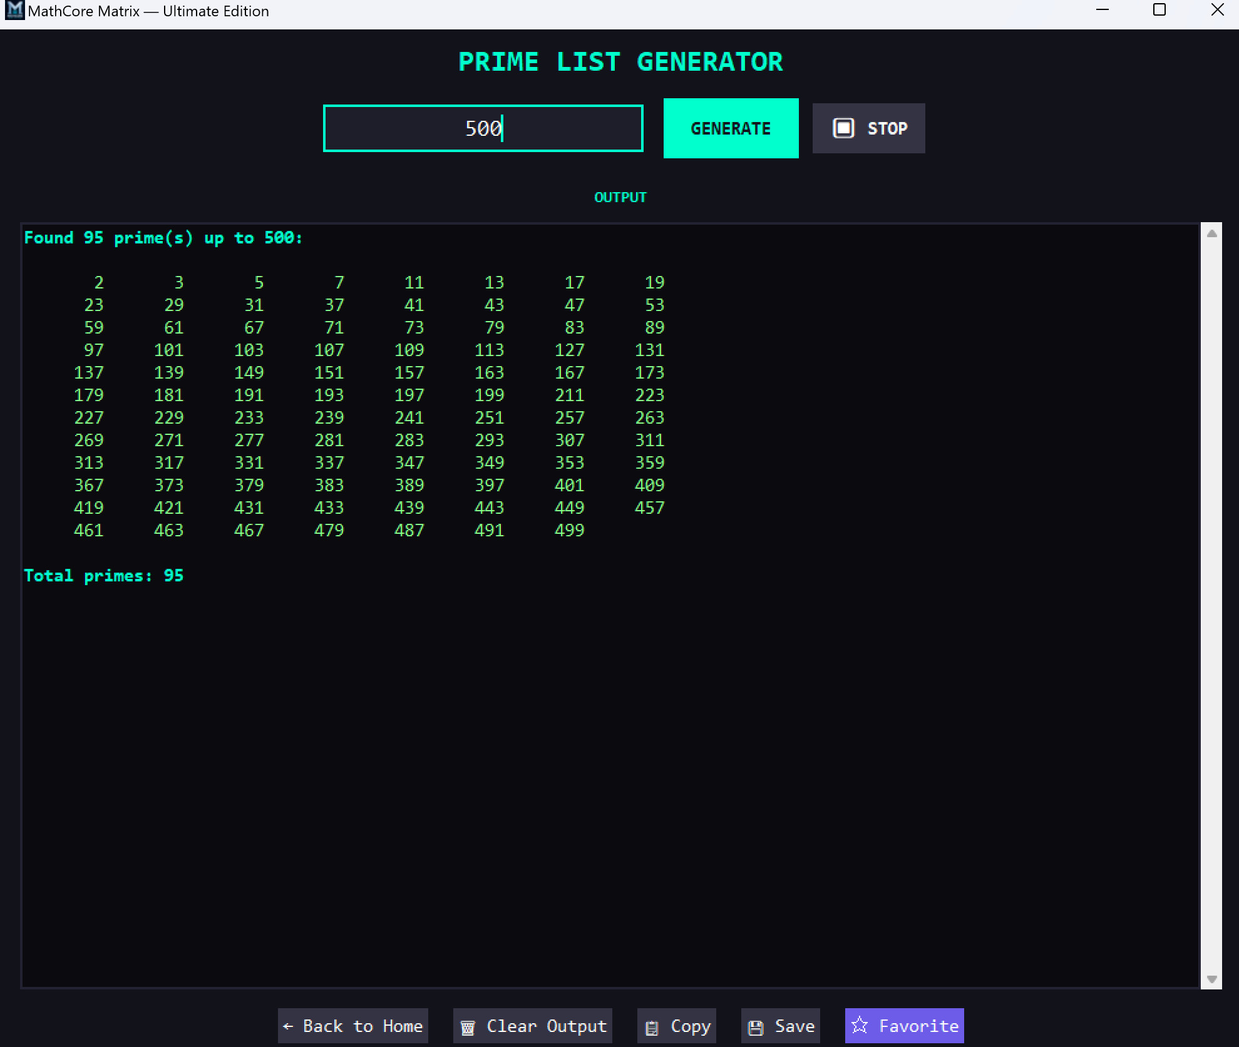This screenshot has height=1047, width=1239.
Task: Click the trash icon on Clear Output
Action: (468, 1027)
